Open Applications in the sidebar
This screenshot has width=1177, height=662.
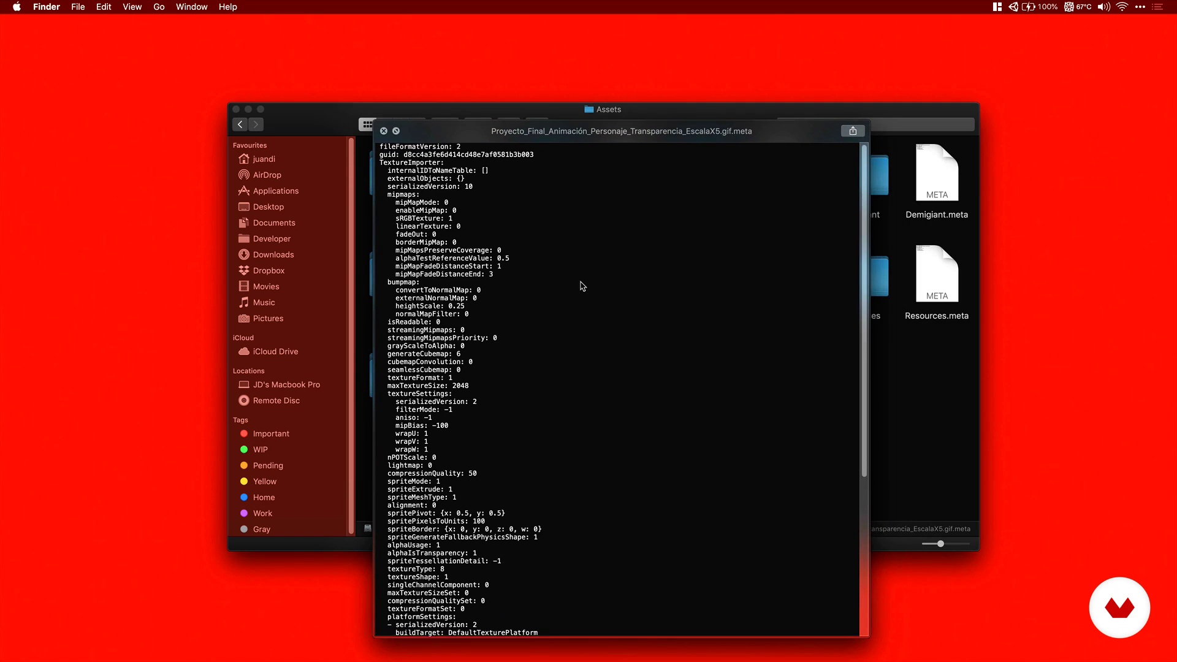pyautogui.click(x=275, y=191)
